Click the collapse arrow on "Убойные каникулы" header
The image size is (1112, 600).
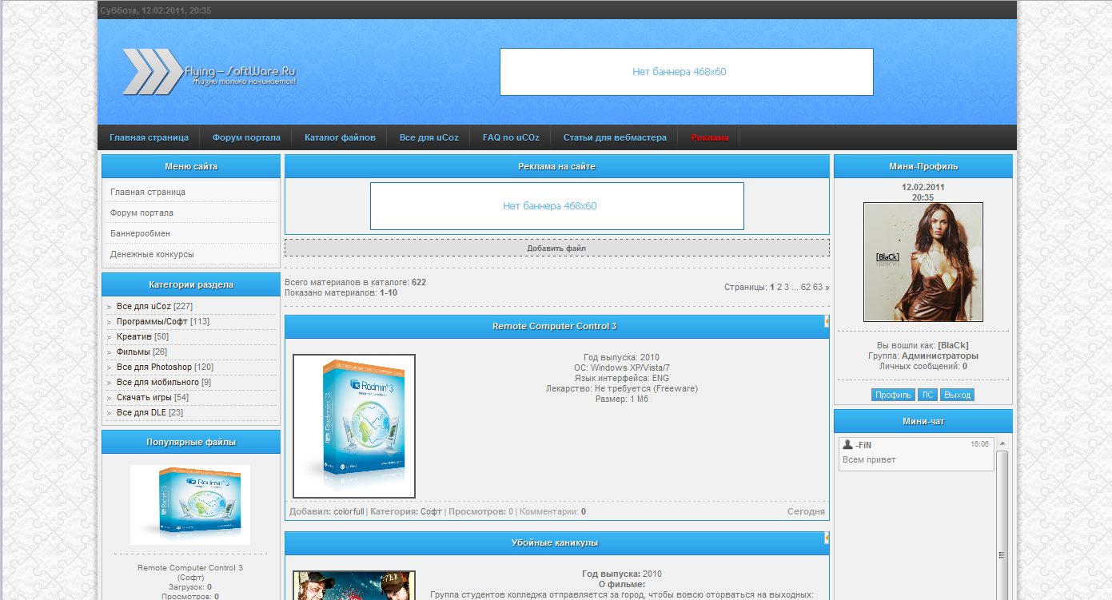827,537
